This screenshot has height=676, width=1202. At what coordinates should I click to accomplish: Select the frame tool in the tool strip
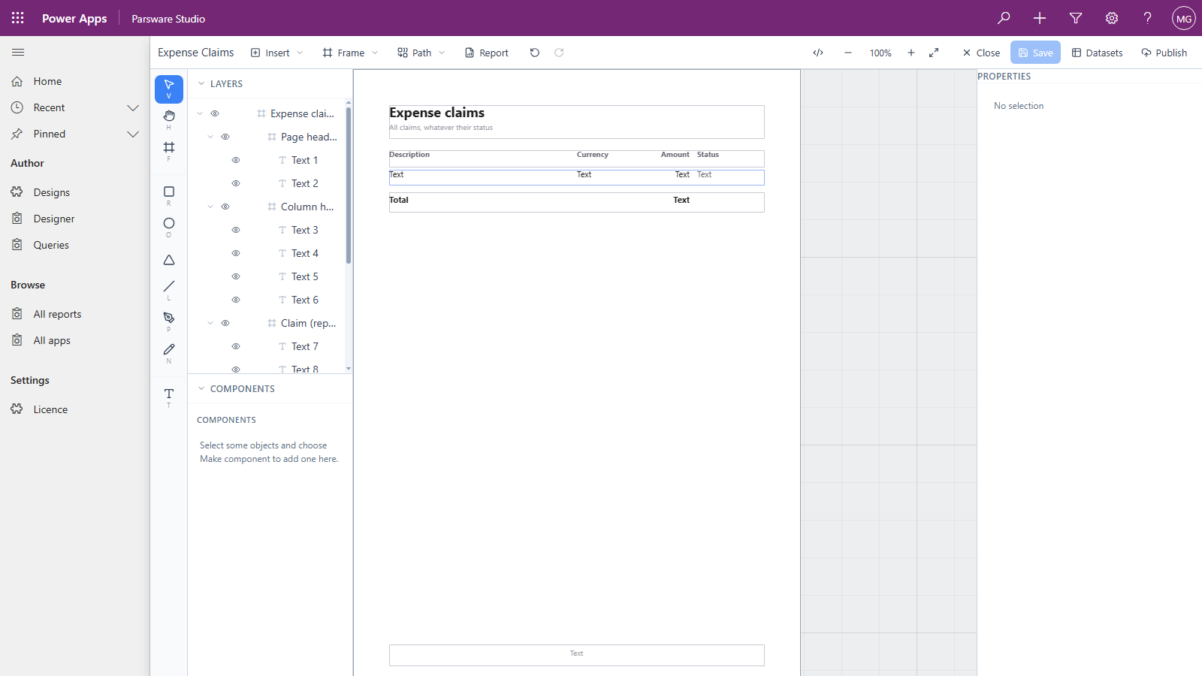pos(169,150)
